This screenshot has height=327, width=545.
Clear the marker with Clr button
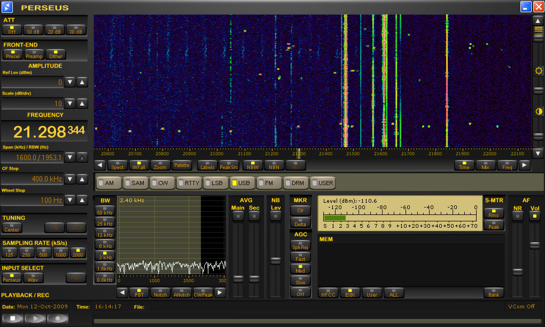pyautogui.click(x=300, y=210)
